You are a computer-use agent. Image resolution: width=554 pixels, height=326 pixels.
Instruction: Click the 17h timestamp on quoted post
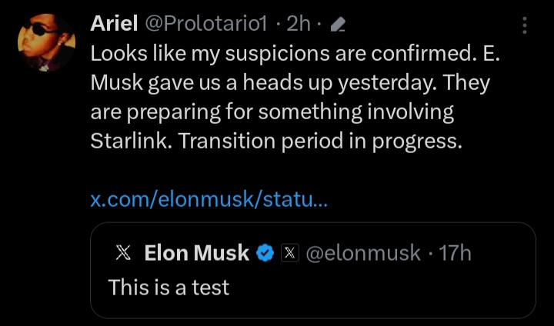[455, 252]
